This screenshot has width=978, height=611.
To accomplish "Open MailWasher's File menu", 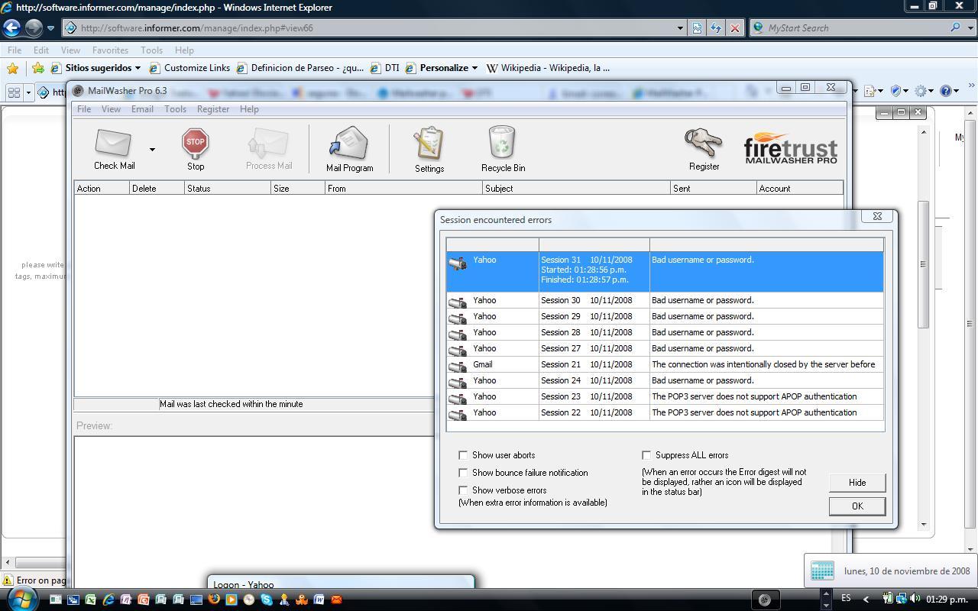I will (x=84, y=109).
